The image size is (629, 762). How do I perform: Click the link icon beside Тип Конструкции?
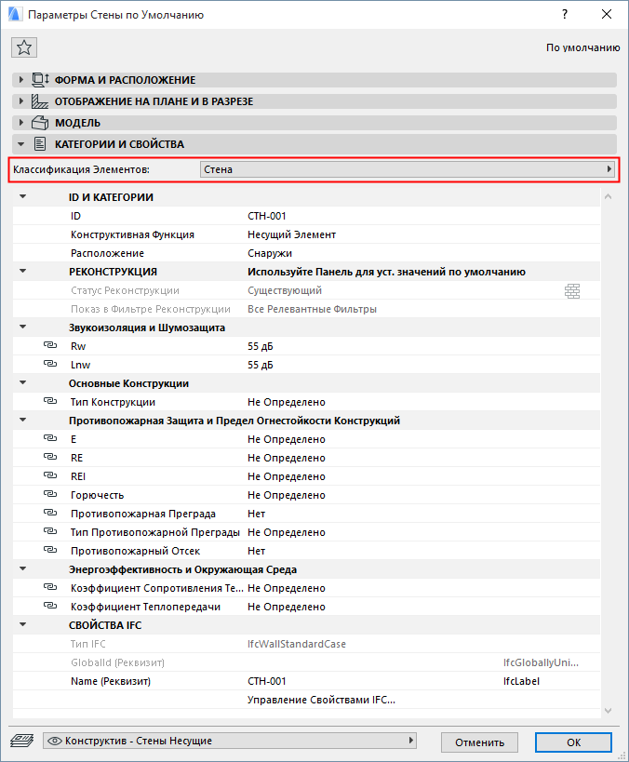click(x=49, y=402)
